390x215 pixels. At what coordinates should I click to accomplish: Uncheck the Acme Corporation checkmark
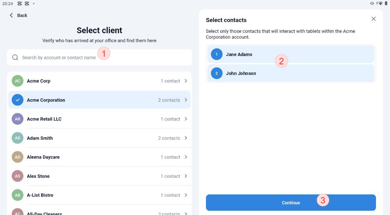tap(18, 100)
